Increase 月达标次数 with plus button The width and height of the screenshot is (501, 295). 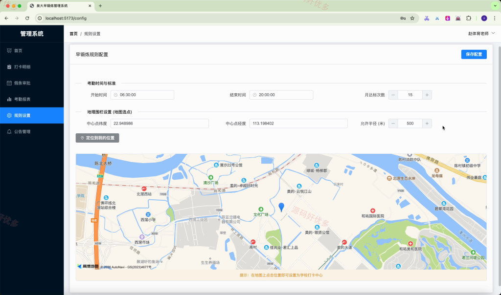click(427, 95)
